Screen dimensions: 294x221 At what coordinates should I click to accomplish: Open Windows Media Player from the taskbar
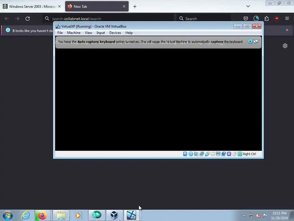tap(78, 215)
